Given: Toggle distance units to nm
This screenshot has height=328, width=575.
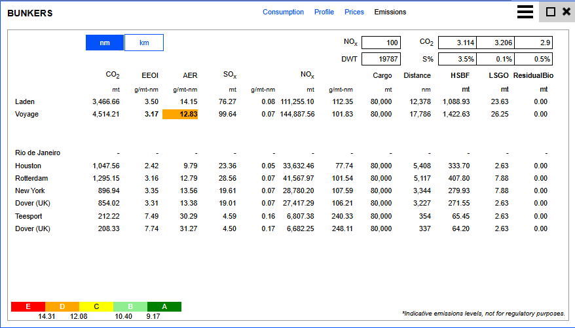Looking at the screenshot, I should coord(105,43).
